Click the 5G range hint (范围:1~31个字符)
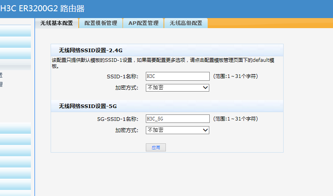This screenshot has width=333, height=196. click(x=235, y=119)
